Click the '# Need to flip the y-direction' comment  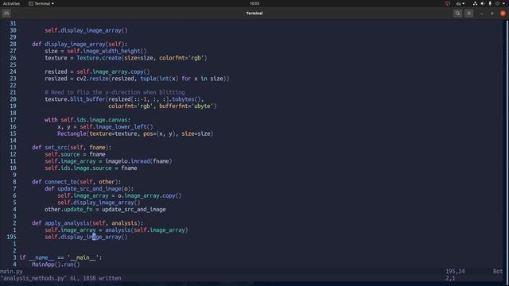tap(115, 92)
